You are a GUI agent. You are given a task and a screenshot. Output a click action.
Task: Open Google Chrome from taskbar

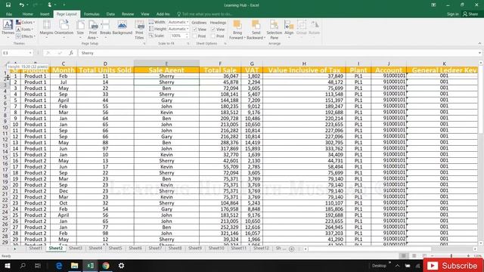coord(106,265)
